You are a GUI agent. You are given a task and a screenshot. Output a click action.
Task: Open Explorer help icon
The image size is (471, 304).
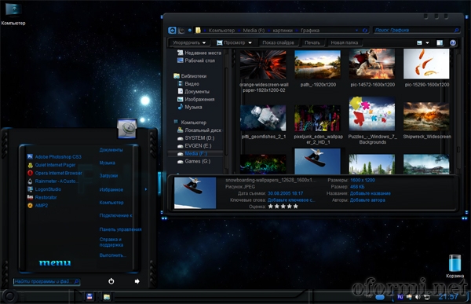click(x=453, y=42)
